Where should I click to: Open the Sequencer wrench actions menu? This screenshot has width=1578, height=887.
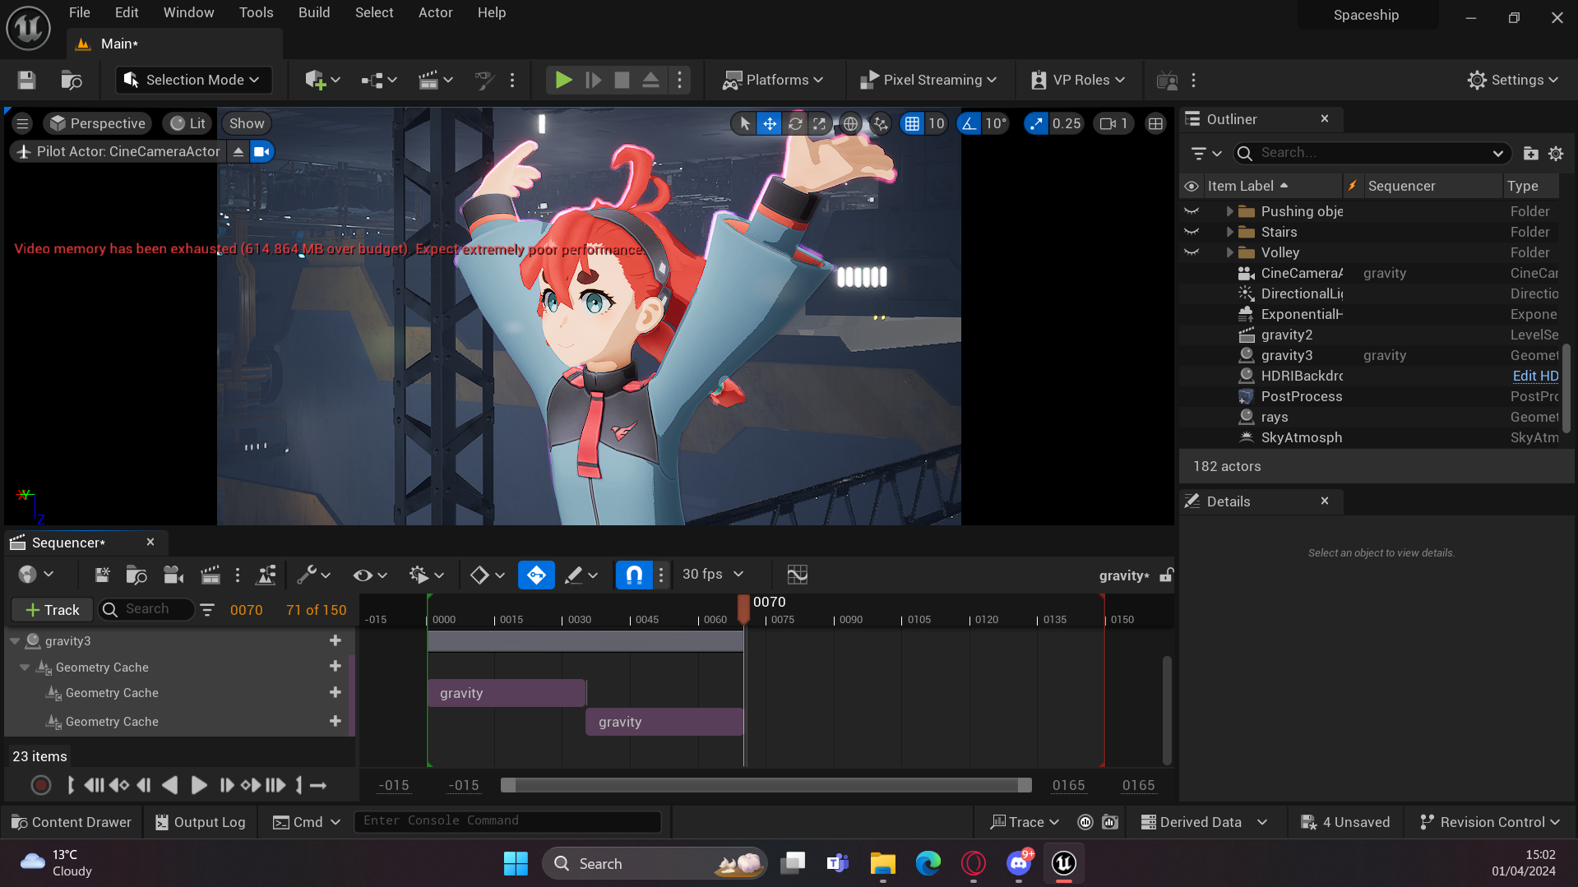tap(313, 575)
